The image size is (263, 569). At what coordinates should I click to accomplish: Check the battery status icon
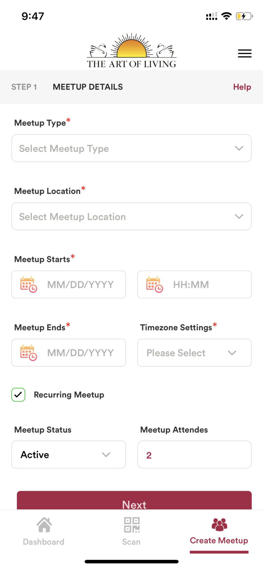click(x=244, y=16)
